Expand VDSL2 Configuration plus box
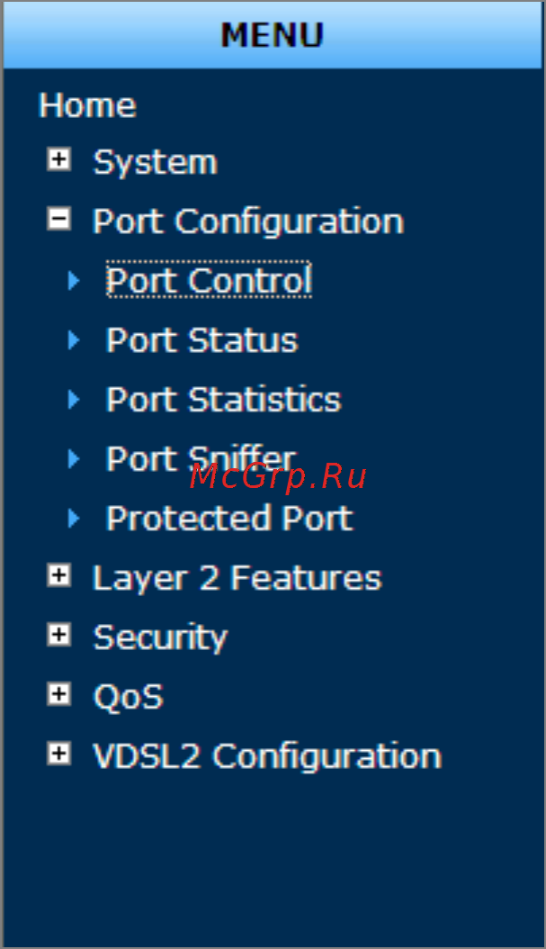Viewport: 546px width, 949px height. (58, 754)
